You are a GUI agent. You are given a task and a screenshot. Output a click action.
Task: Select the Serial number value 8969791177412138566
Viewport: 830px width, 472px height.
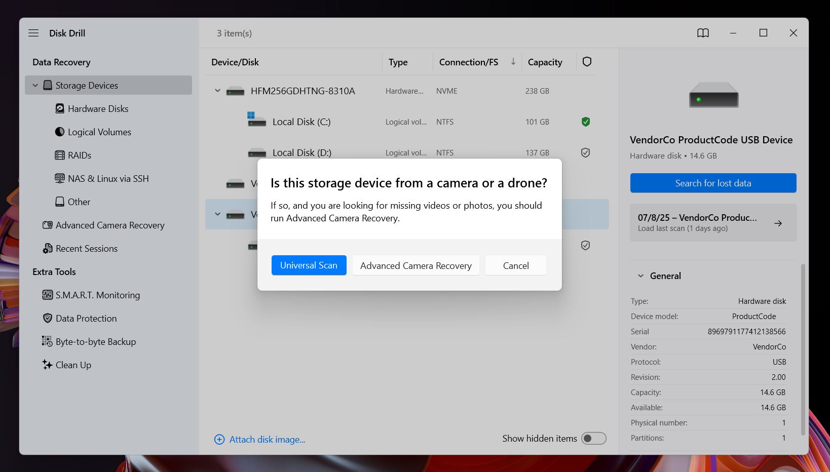[746, 331]
